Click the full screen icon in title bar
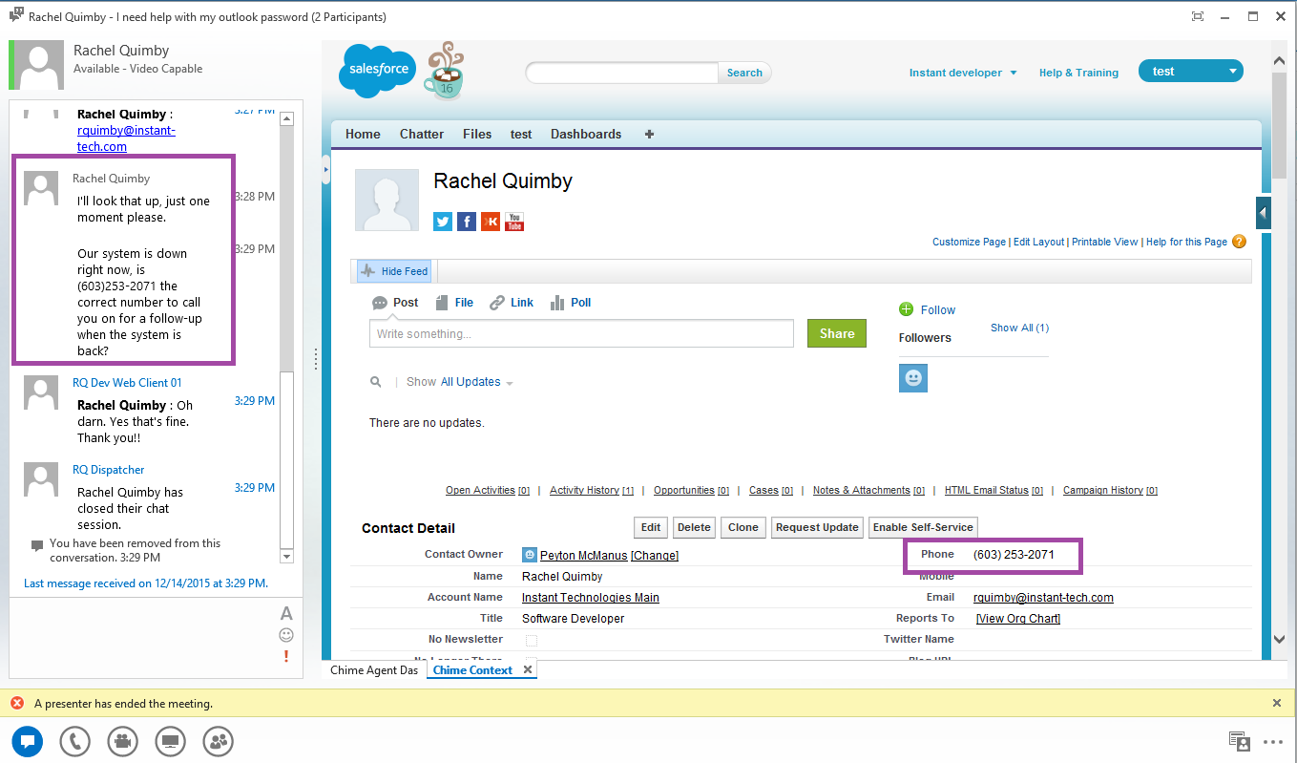Viewport: 1297px width, 763px height. pyautogui.click(x=1198, y=16)
